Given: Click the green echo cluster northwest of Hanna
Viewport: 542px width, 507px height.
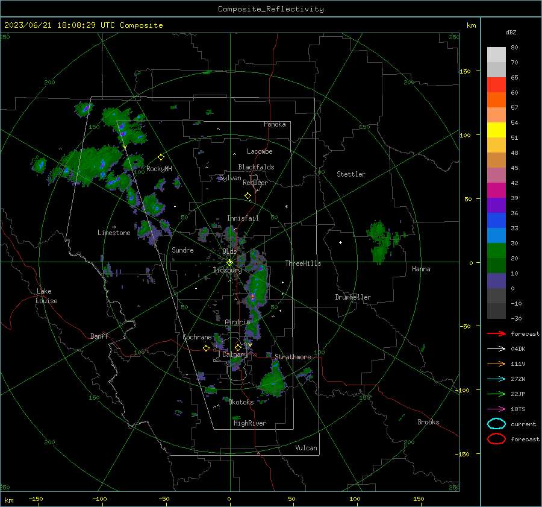Looking at the screenshot, I should (x=382, y=242).
